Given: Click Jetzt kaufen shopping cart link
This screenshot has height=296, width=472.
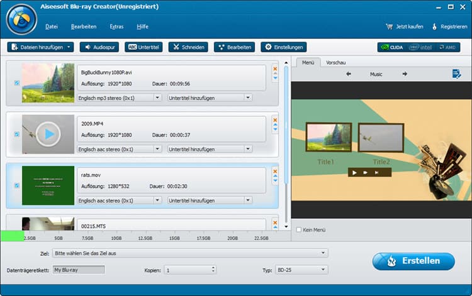Looking at the screenshot, I should (x=404, y=26).
